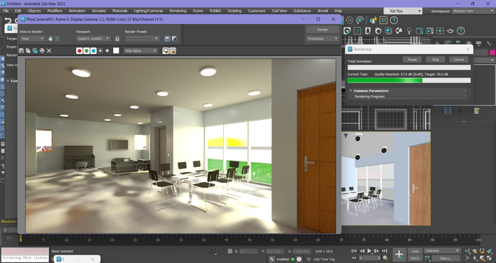
Task: Toggle UI overlay button in render window
Action: coord(165,50)
